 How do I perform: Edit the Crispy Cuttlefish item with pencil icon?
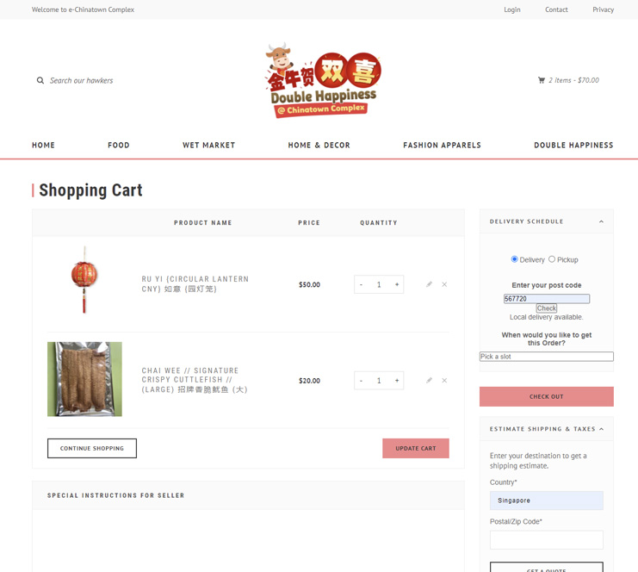tap(429, 380)
